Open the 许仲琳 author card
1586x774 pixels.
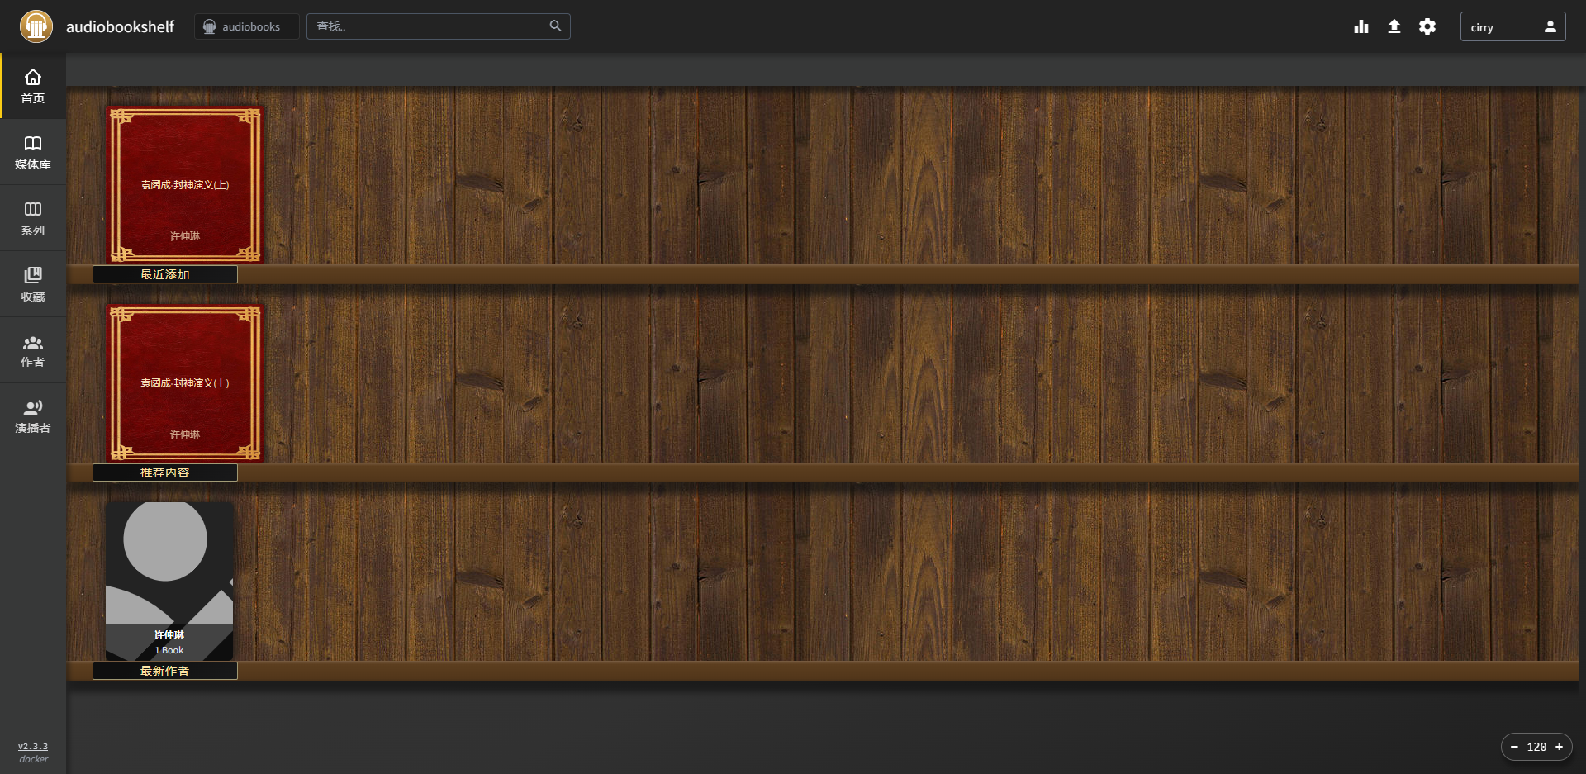click(169, 581)
